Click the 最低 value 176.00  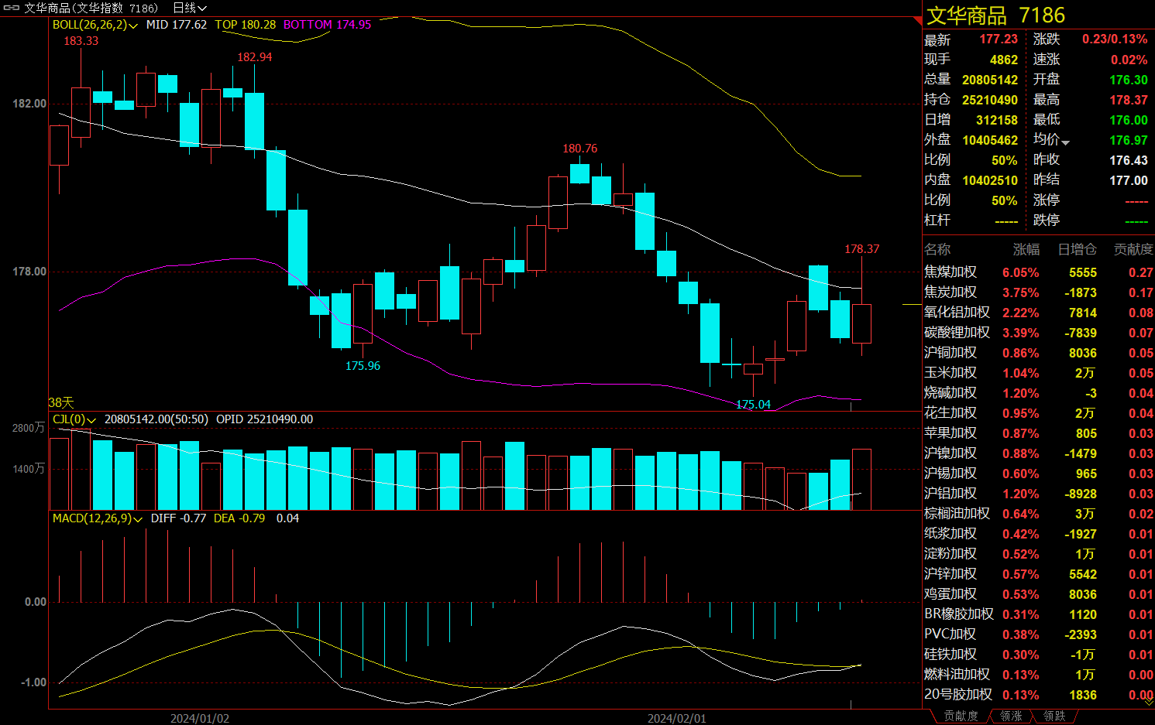tap(1129, 120)
